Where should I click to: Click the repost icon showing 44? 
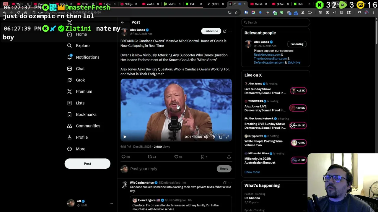[x=152, y=157]
